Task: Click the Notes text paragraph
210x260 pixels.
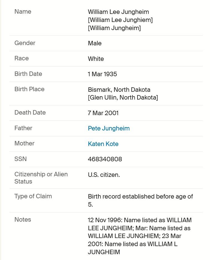Action: click(x=140, y=236)
